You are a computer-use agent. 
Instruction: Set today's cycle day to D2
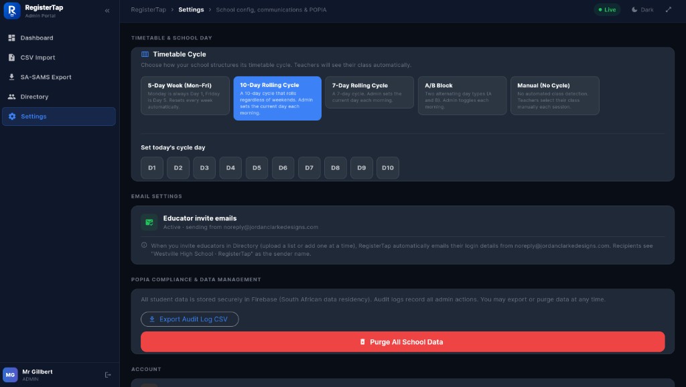click(x=178, y=168)
